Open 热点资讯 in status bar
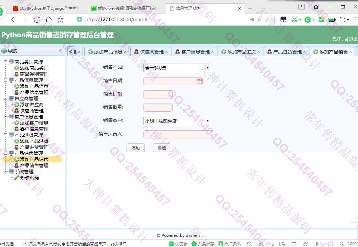Screen dimensions: 358x247 pos(229,244)
